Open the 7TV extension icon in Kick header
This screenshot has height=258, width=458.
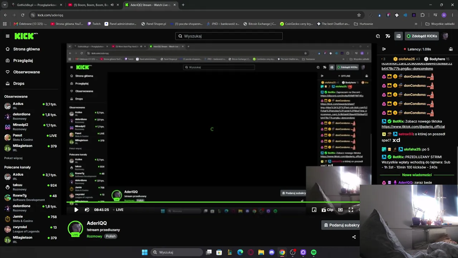tap(388, 36)
